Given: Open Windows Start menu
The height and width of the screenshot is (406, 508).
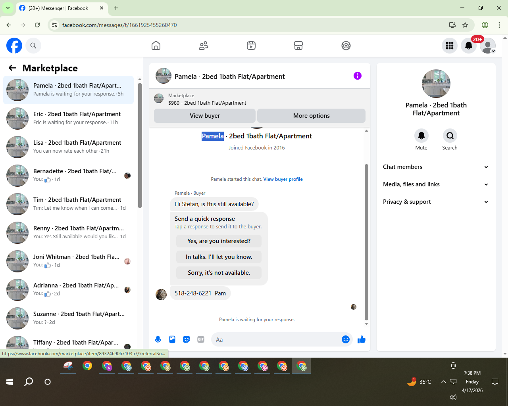Looking at the screenshot, I should (x=10, y=382).
